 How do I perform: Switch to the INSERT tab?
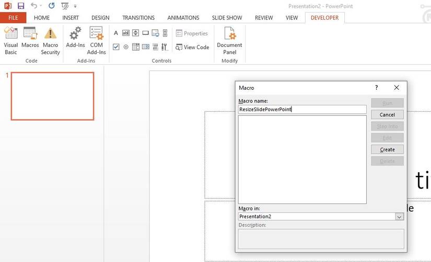click(x=71, y=18)
